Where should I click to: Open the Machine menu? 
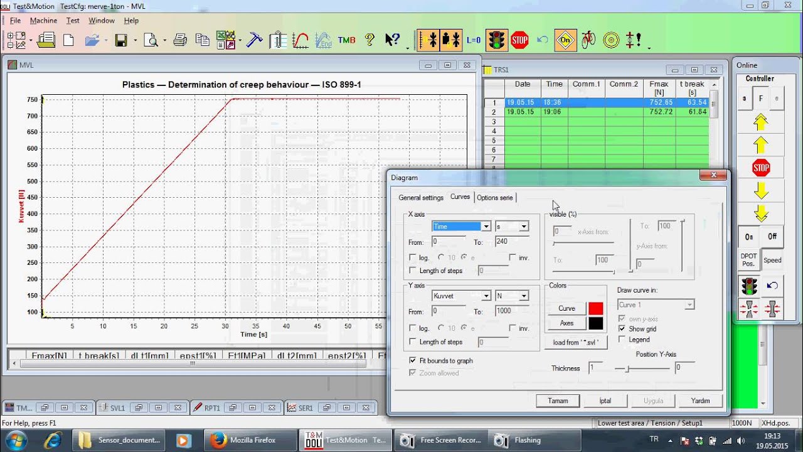click(43, 20)
